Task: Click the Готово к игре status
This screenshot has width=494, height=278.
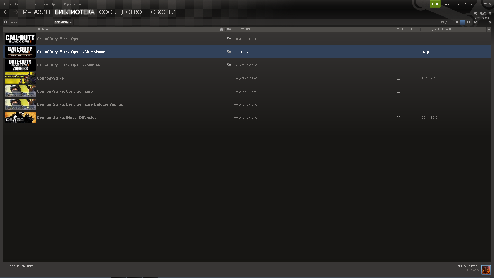Action: (x=243, y=52)
